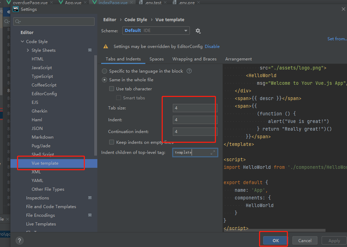This screenshot has width=347, height=247.
Task: Toggle Keep indents on empty lines
Action: [x=112, y=142]
